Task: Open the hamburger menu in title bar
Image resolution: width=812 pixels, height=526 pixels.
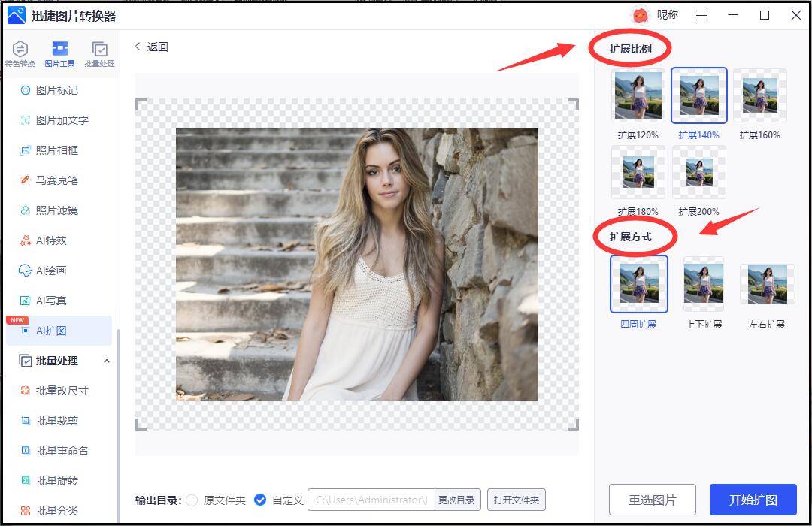Action: (701, 15)
